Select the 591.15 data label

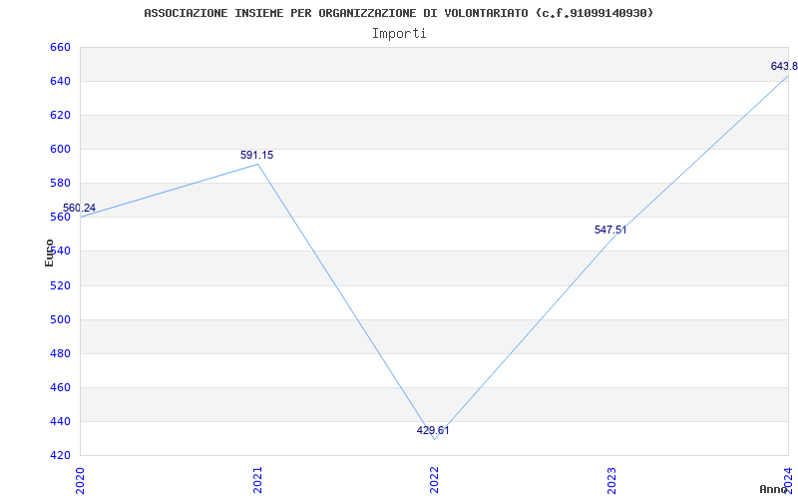point(257,155)
